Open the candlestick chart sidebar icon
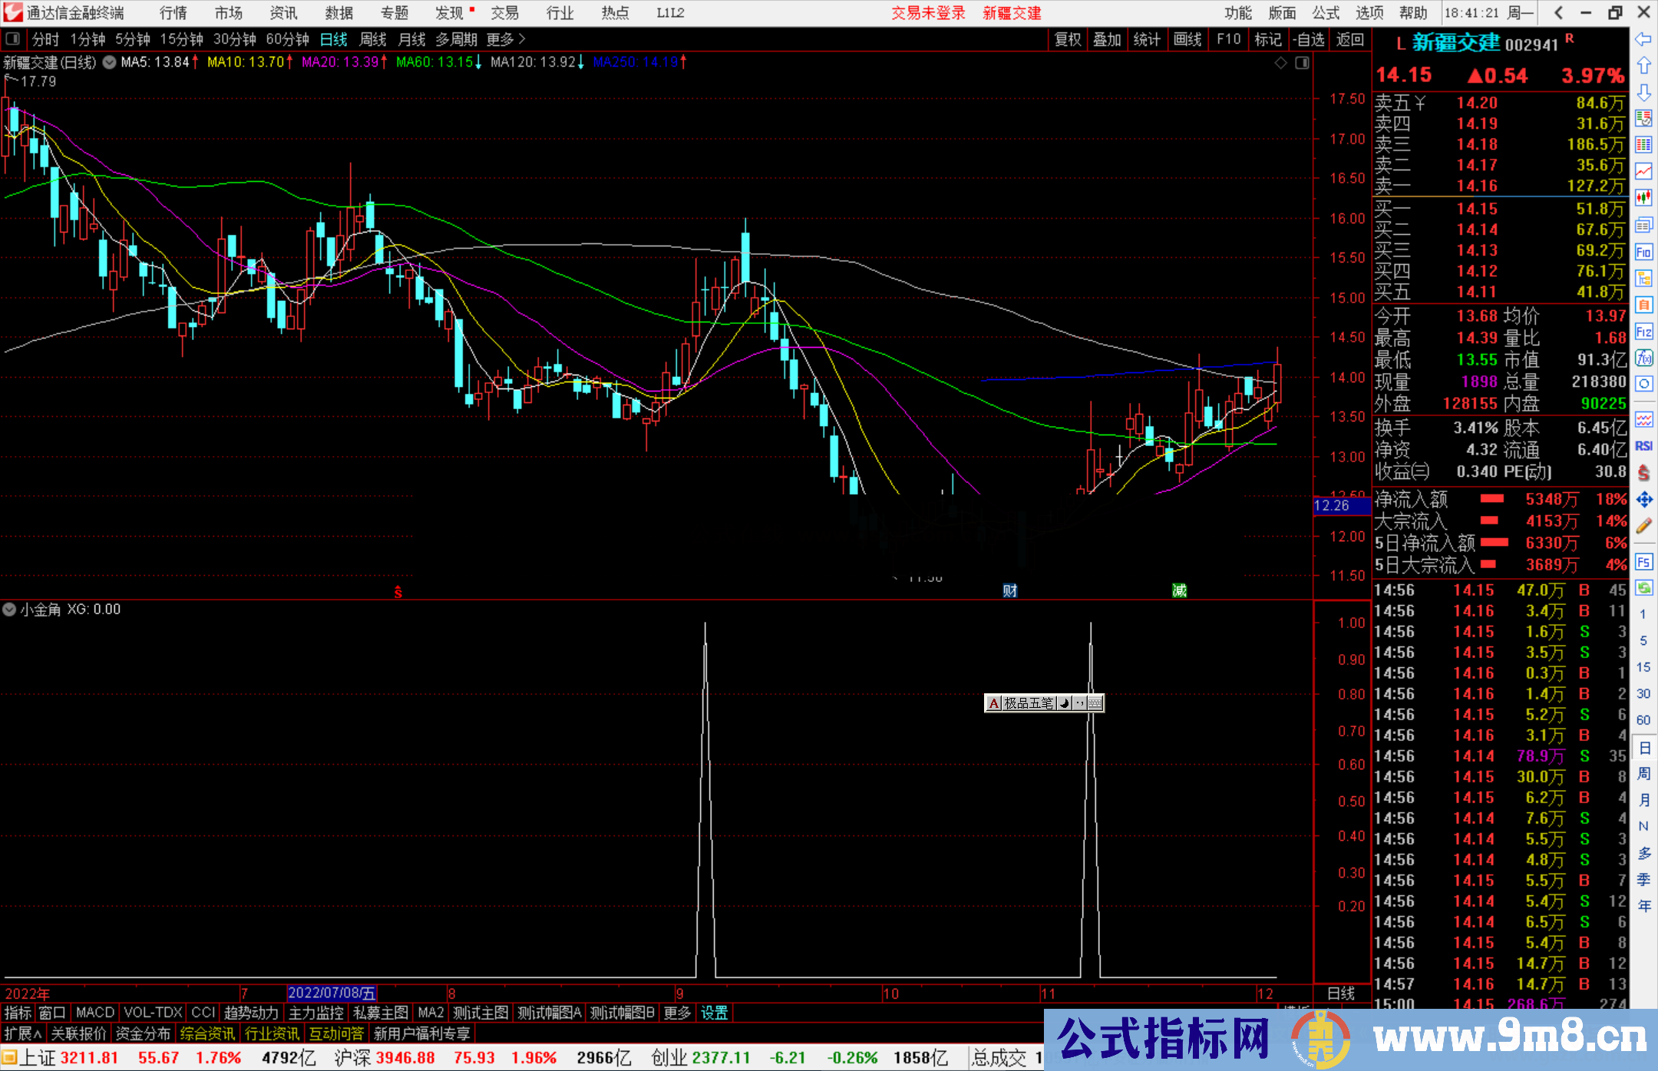 [1643, 198]
